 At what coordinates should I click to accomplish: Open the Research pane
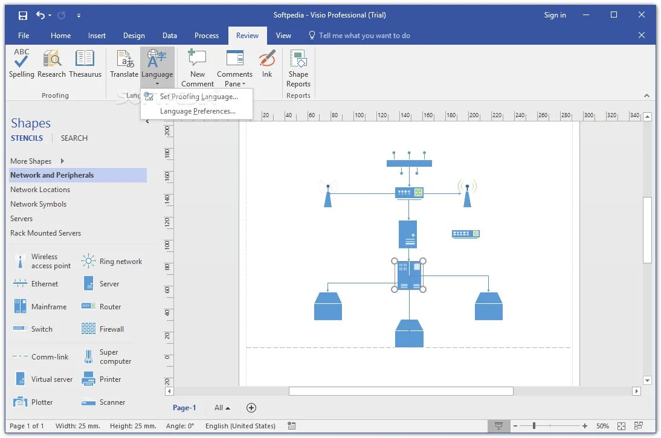51,63
